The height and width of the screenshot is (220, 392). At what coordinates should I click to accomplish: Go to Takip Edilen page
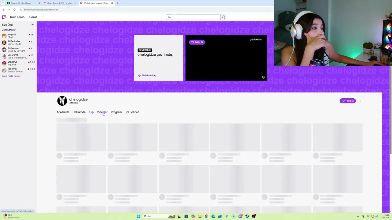(x=17, y=17)
